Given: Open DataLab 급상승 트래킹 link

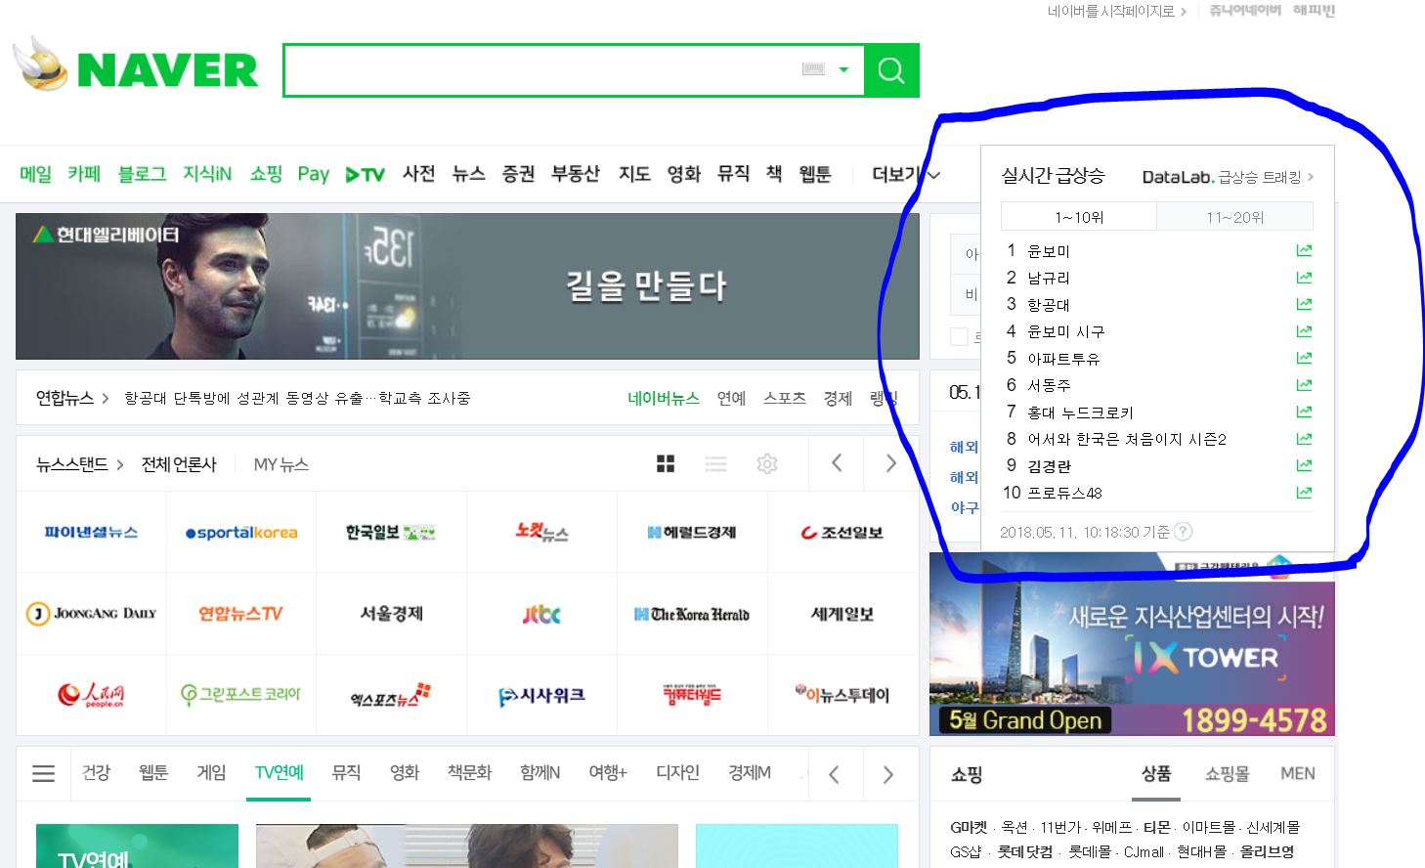Looking at the screenshot, I should point(1228,177).
